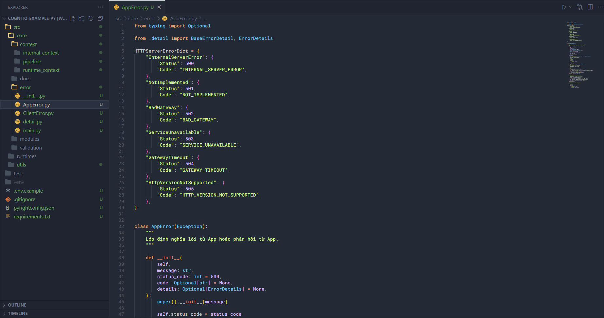Open the run options dropdown arrow
604x318 pixels.
pos(571,7)
